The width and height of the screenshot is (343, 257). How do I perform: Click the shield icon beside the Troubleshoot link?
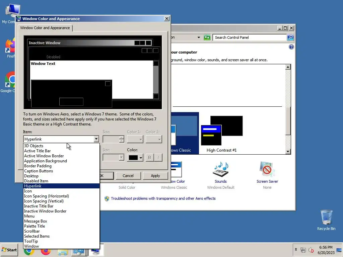coord(107,199)
